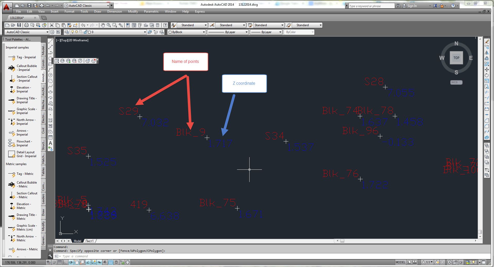Click the Help question mark button
The width and height of the screenshot is (494, 267).
tap(453, 6)
